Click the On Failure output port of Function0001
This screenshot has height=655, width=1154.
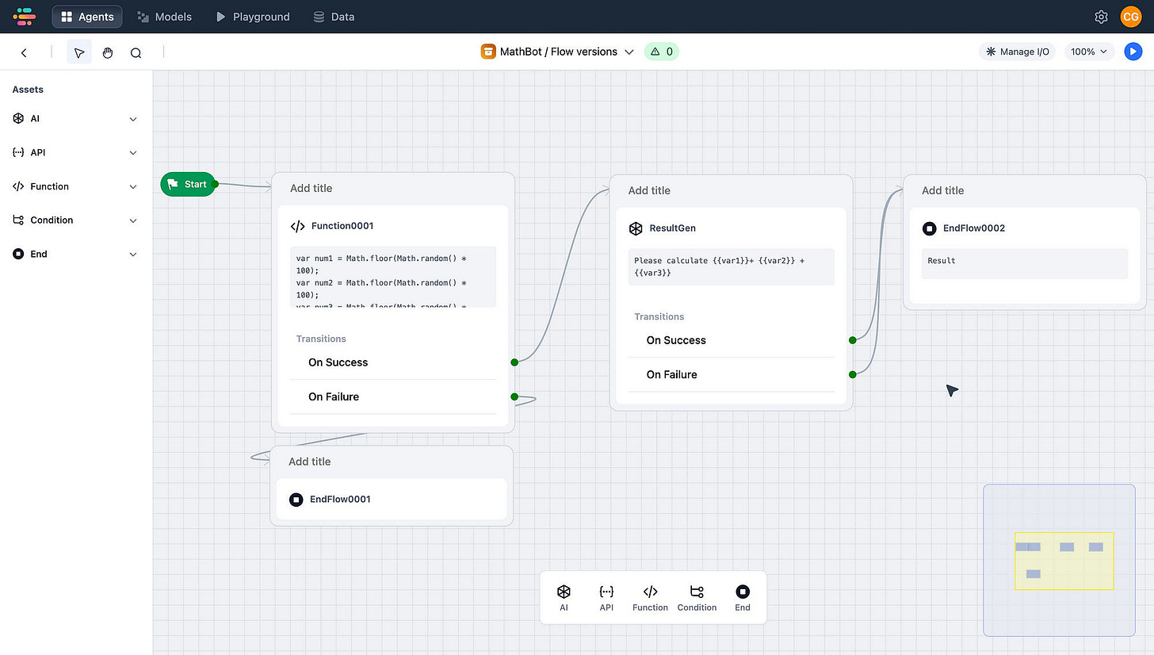[514, 396]
